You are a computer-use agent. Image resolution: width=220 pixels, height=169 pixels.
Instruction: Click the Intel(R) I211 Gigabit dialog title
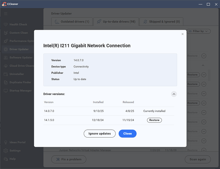(87, 46)
